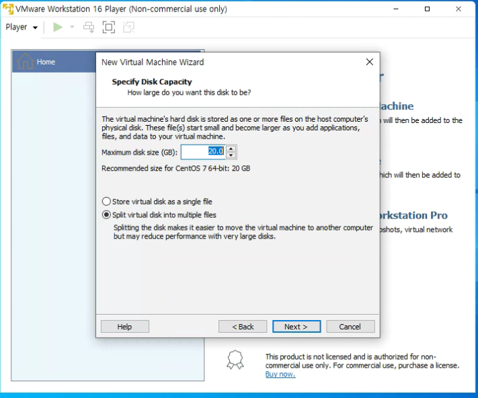Cancel the wizard

tap(350, 326)
